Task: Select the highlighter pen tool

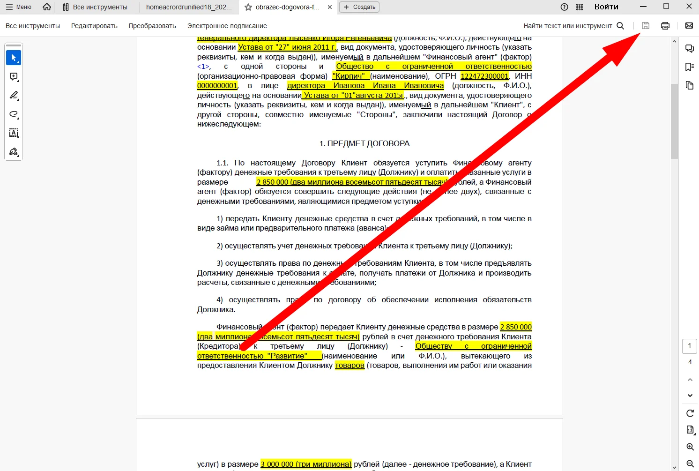Action: (14, 96)
